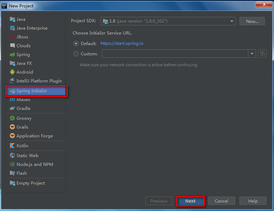Select Android label in list
274x211 pixels.
25,72
